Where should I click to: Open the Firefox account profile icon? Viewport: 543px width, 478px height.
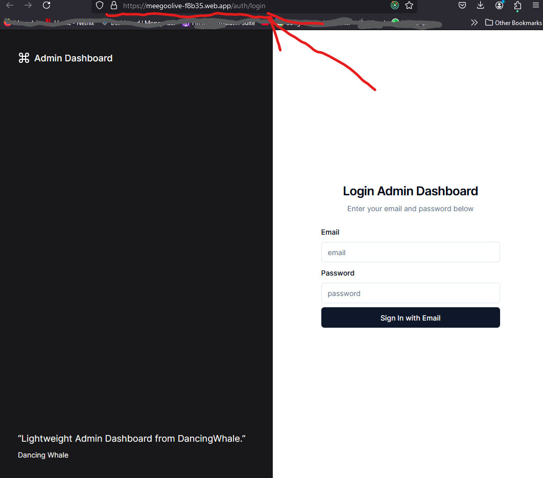coord(499,5)
